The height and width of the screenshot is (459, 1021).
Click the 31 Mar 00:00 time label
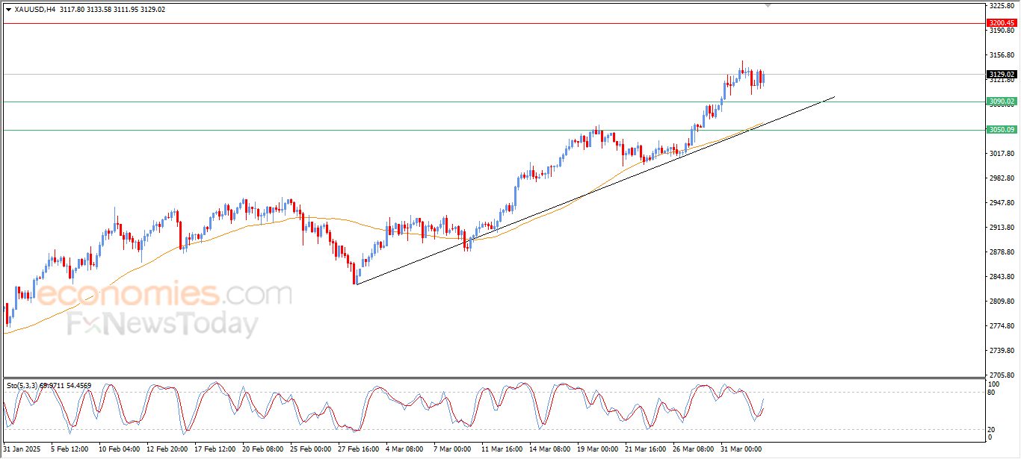[740, 449]
